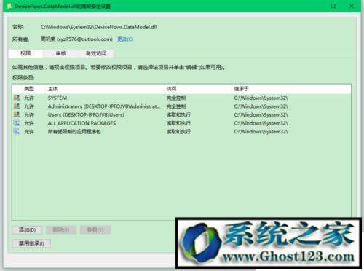Click the 禁用继承 button
The width and height of the screenshot is (364, 271).
31,243
